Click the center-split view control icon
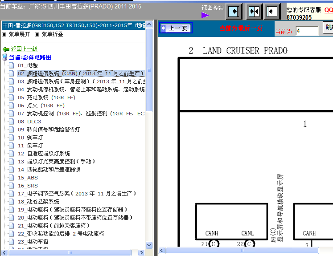 pyautogui.click(x=255, y=11)
